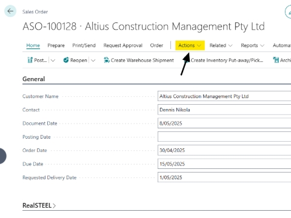This screenshot has height=218, width=291.
Task: Click the ASO-100128 page title
Action: 144,27
